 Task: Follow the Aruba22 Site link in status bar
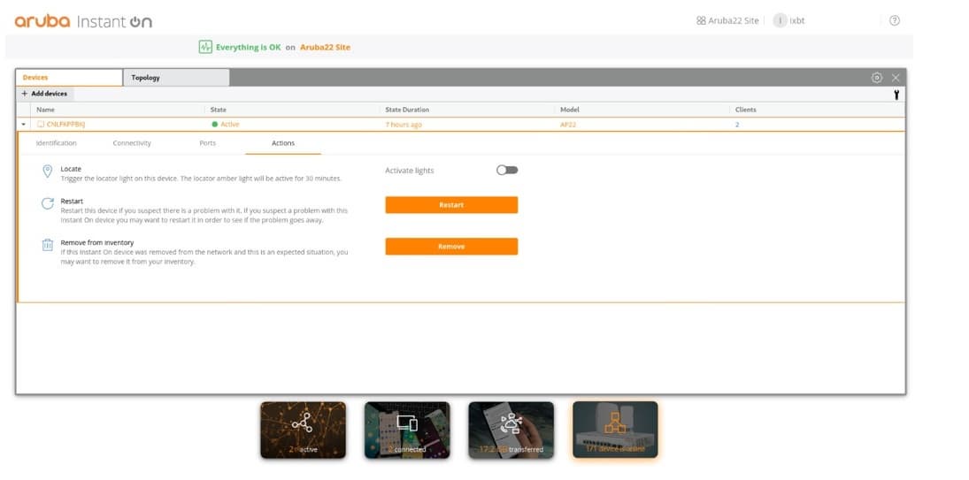pos(325,47)
